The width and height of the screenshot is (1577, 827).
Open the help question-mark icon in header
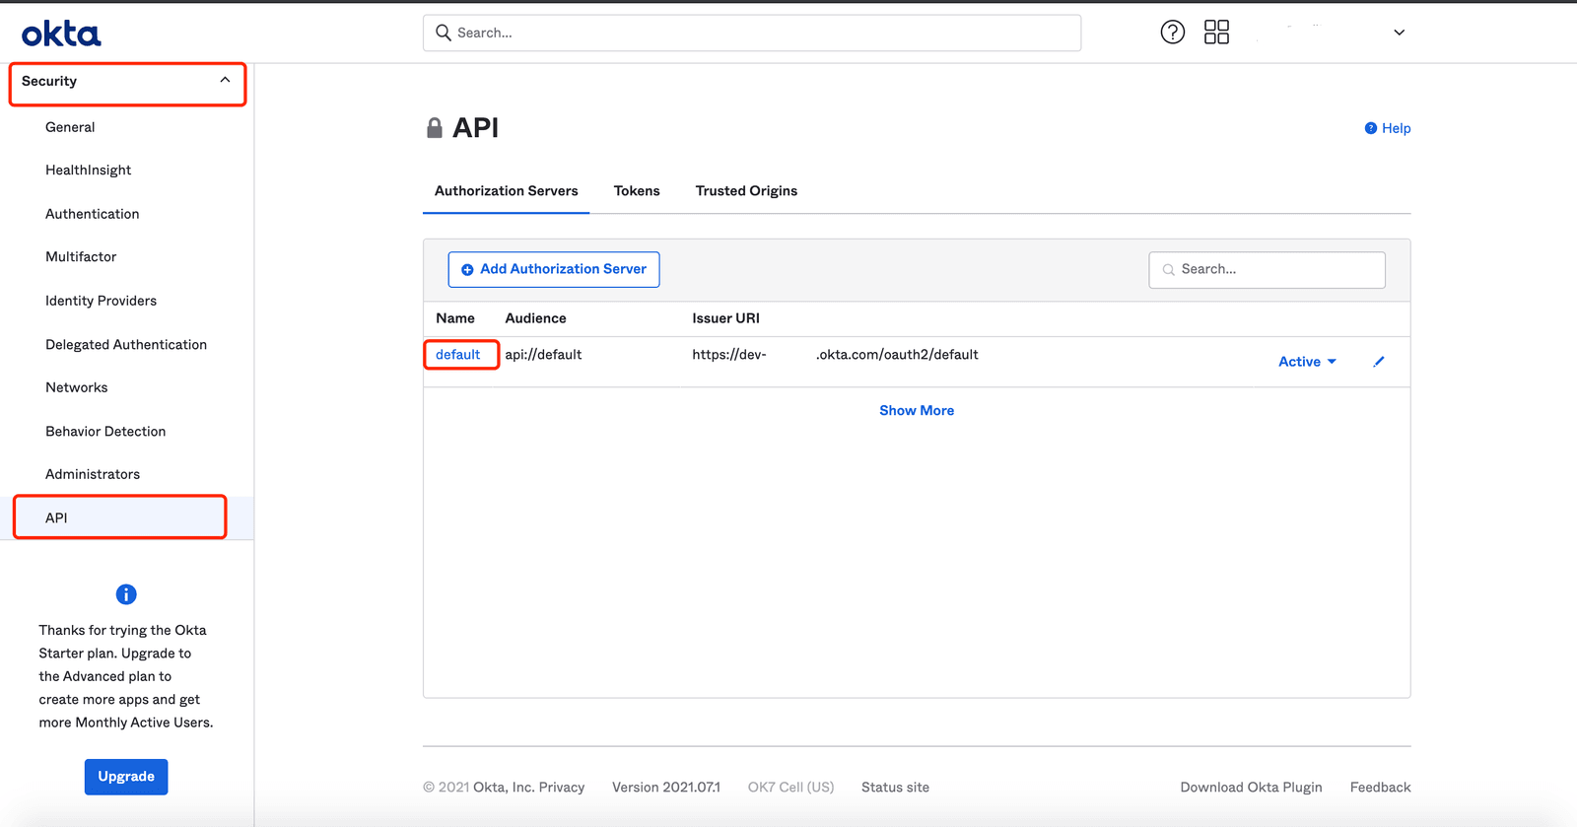(1172, 33)
